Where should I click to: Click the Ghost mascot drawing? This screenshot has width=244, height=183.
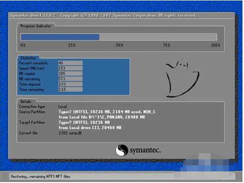pyautogui.click(x=182, y=78)
